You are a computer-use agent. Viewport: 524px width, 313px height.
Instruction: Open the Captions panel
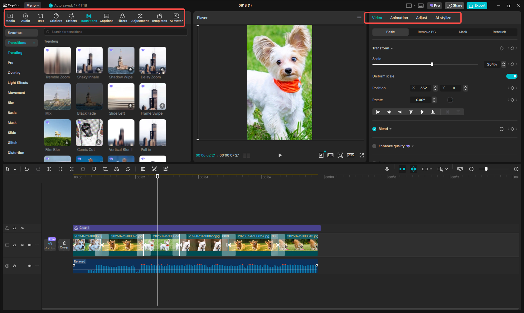point(106,18)
